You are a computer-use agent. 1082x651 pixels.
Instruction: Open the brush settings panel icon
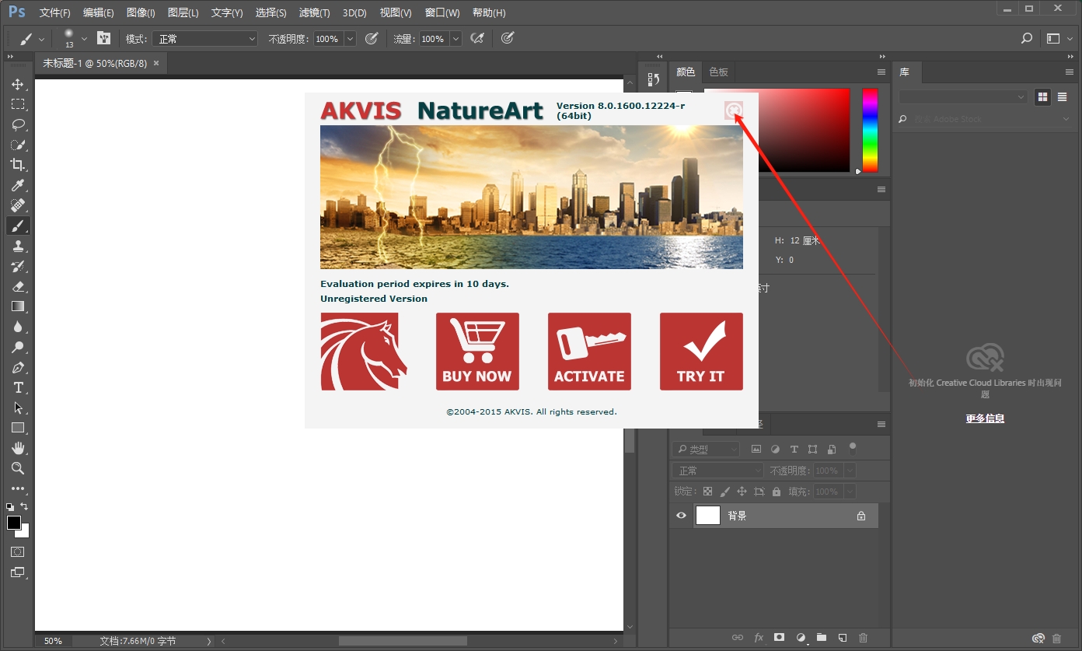click(103, 38)
